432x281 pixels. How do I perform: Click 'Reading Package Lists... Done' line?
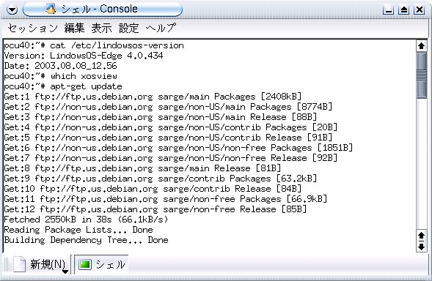(78, 230)
